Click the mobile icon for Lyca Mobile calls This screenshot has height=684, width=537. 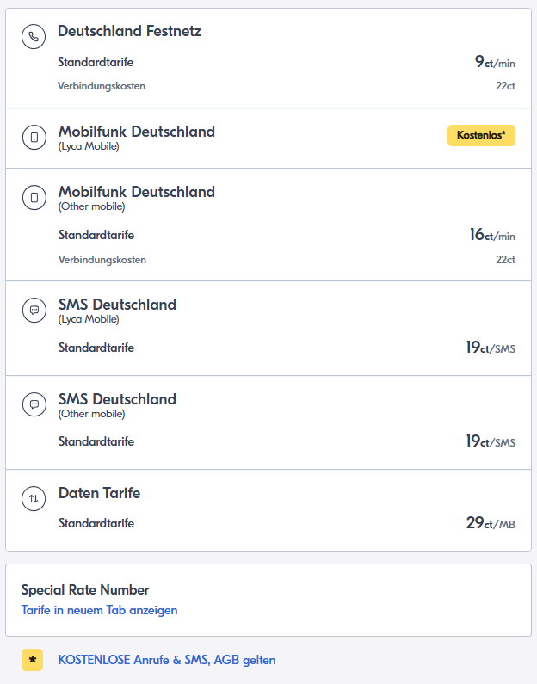pyautogui.click(x=34, y=137)
